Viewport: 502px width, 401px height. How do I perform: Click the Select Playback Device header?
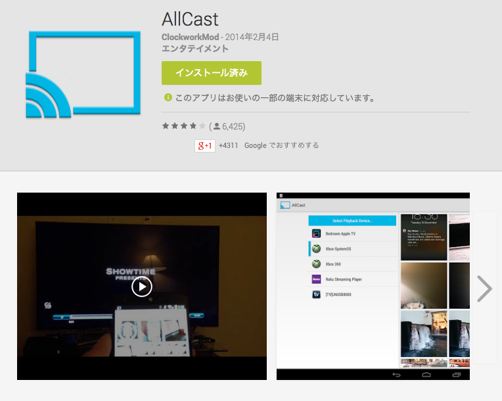click(352, 221)
